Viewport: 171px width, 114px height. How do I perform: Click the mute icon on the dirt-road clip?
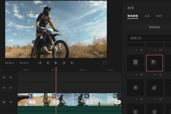click(x=54, y=96)
